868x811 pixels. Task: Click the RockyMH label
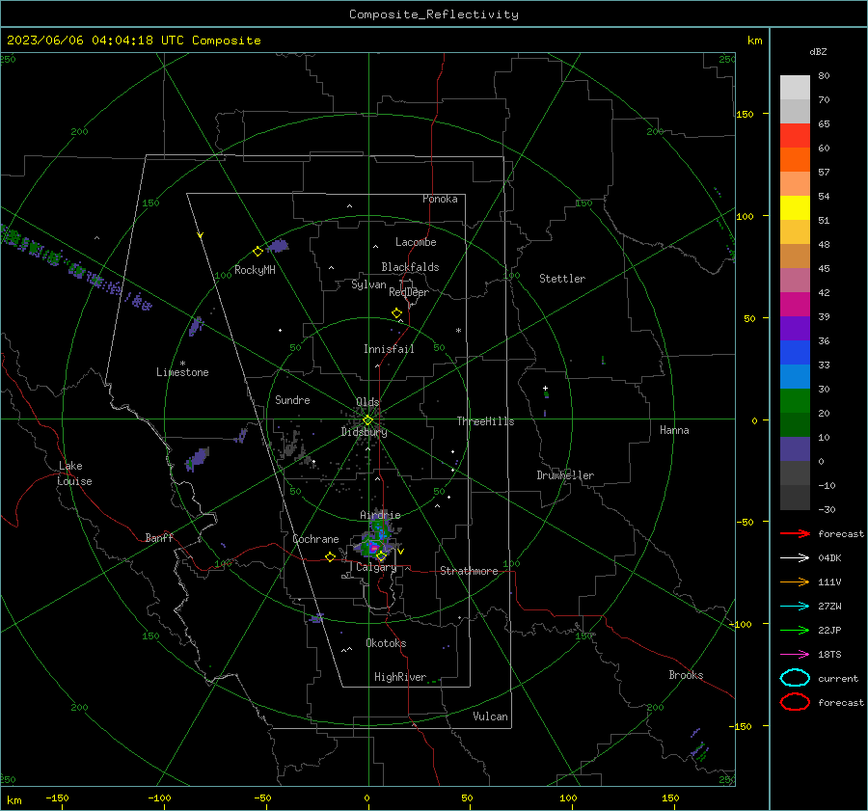click(x=255, y=270)
